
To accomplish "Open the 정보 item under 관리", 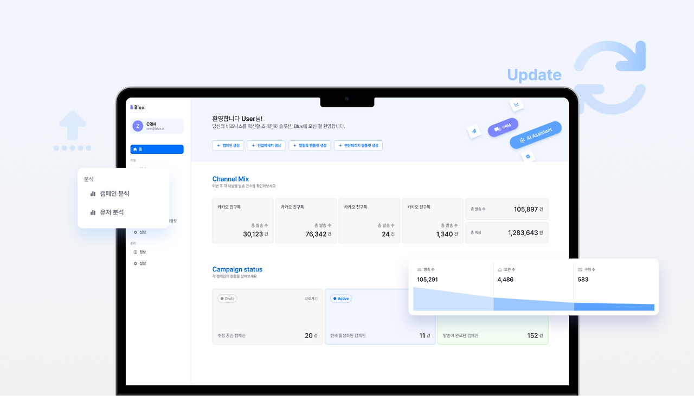I will [x=140, y=252].
